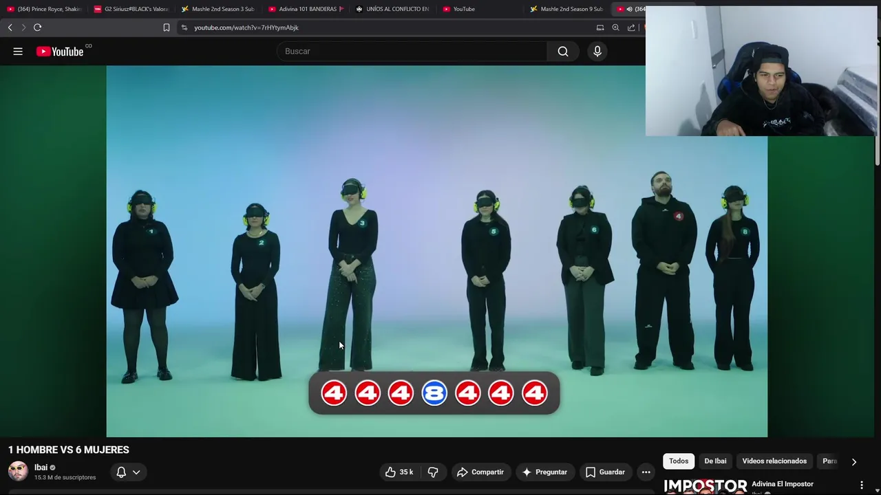Open options for Adivina El Impostor video
881x495 pixels.
[861, 485]
